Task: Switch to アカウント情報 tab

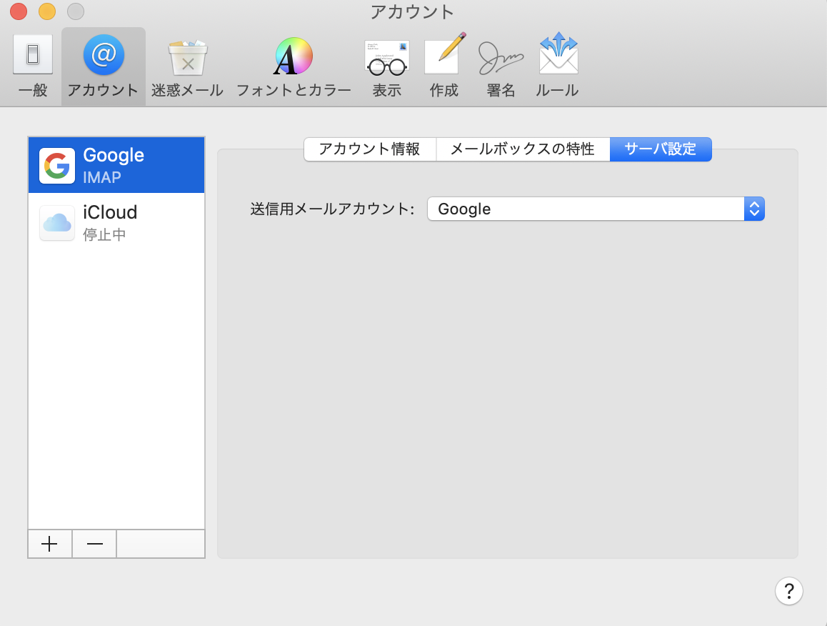Action: [x=369, y=149]
